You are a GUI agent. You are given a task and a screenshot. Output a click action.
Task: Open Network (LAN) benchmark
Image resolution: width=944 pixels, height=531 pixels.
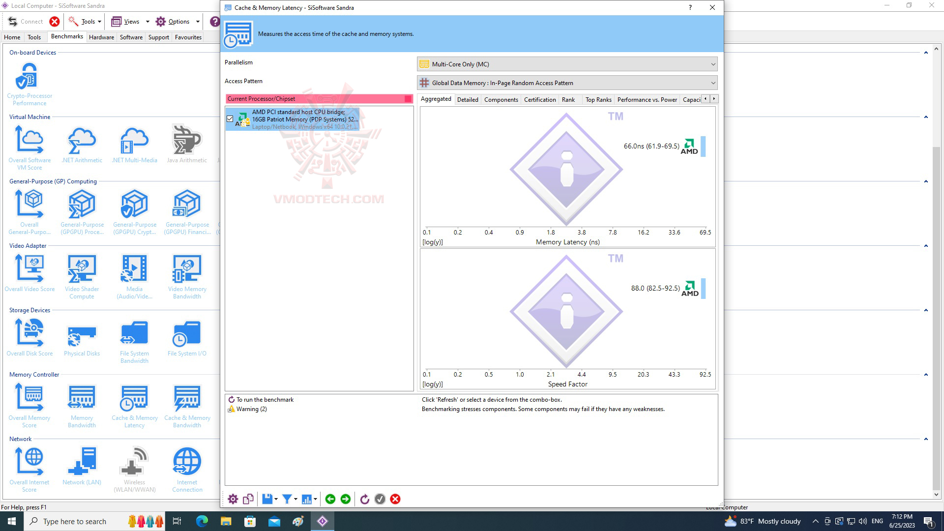(82, 467)
